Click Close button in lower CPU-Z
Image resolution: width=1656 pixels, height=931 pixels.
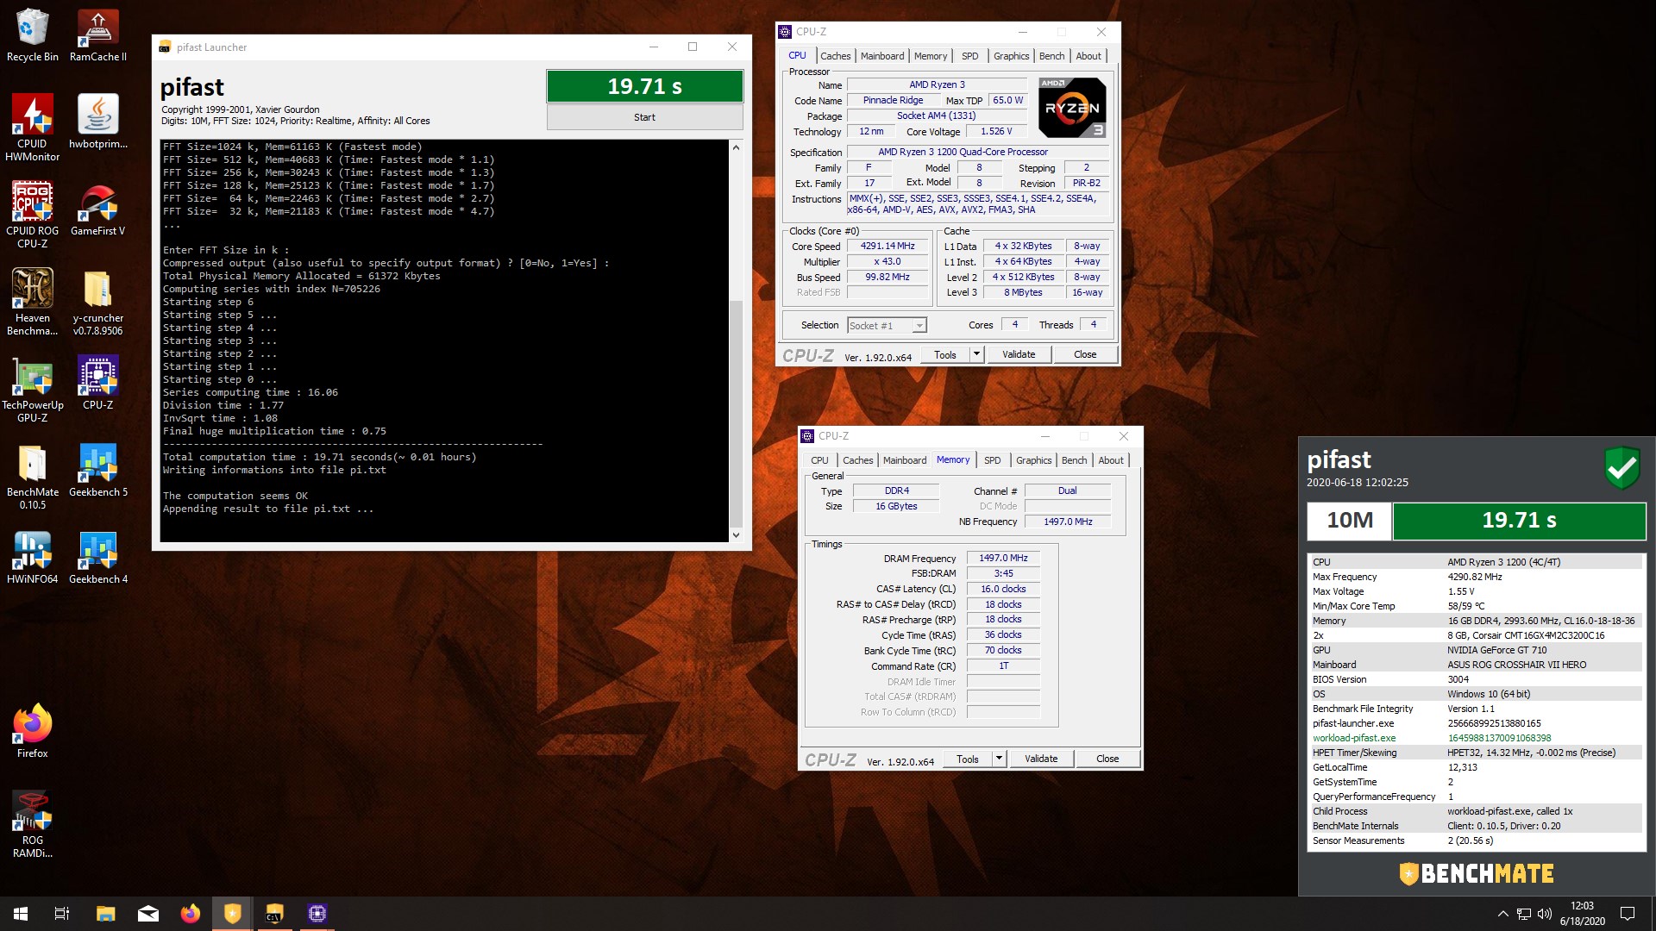[x=1107, y=759]
